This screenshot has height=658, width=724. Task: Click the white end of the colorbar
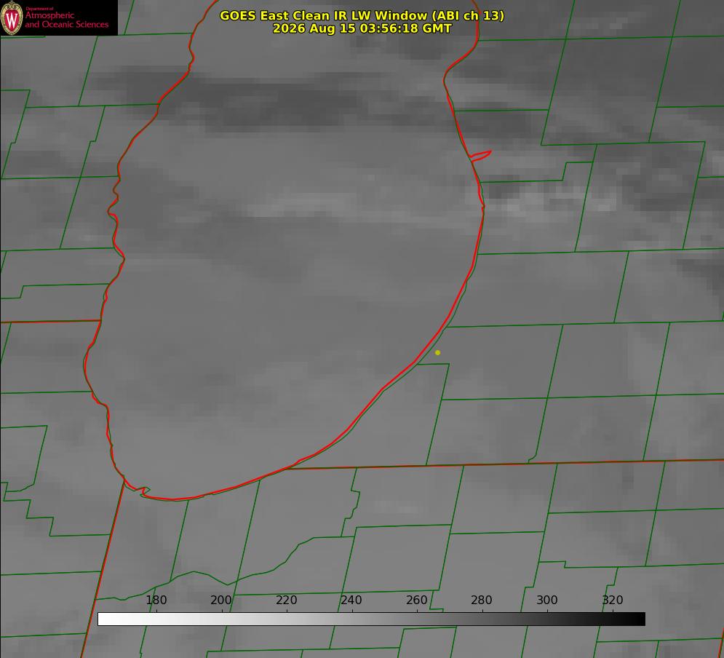click(106, 619)
